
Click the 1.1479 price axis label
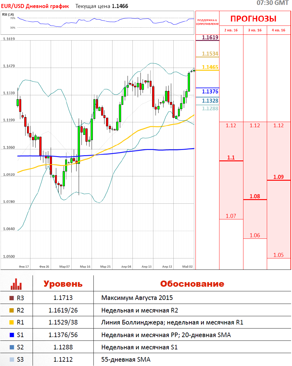click(x=9, y=66)
